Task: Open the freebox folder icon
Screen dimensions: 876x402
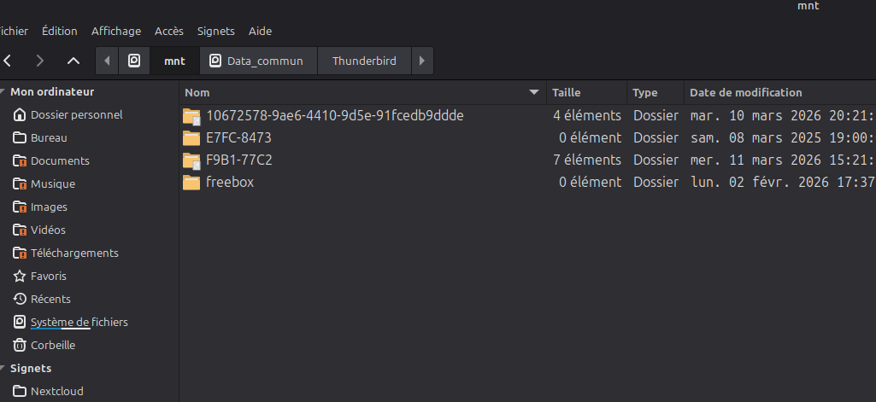Action: [x=191, y=183]
